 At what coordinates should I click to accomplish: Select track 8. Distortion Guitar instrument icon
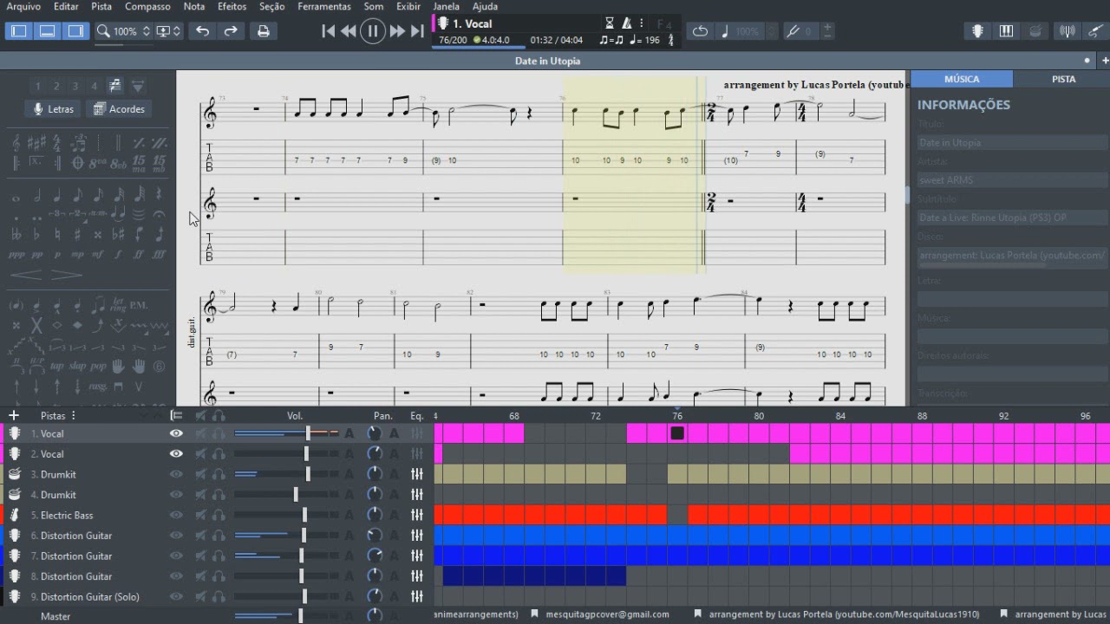pos(15,576)
